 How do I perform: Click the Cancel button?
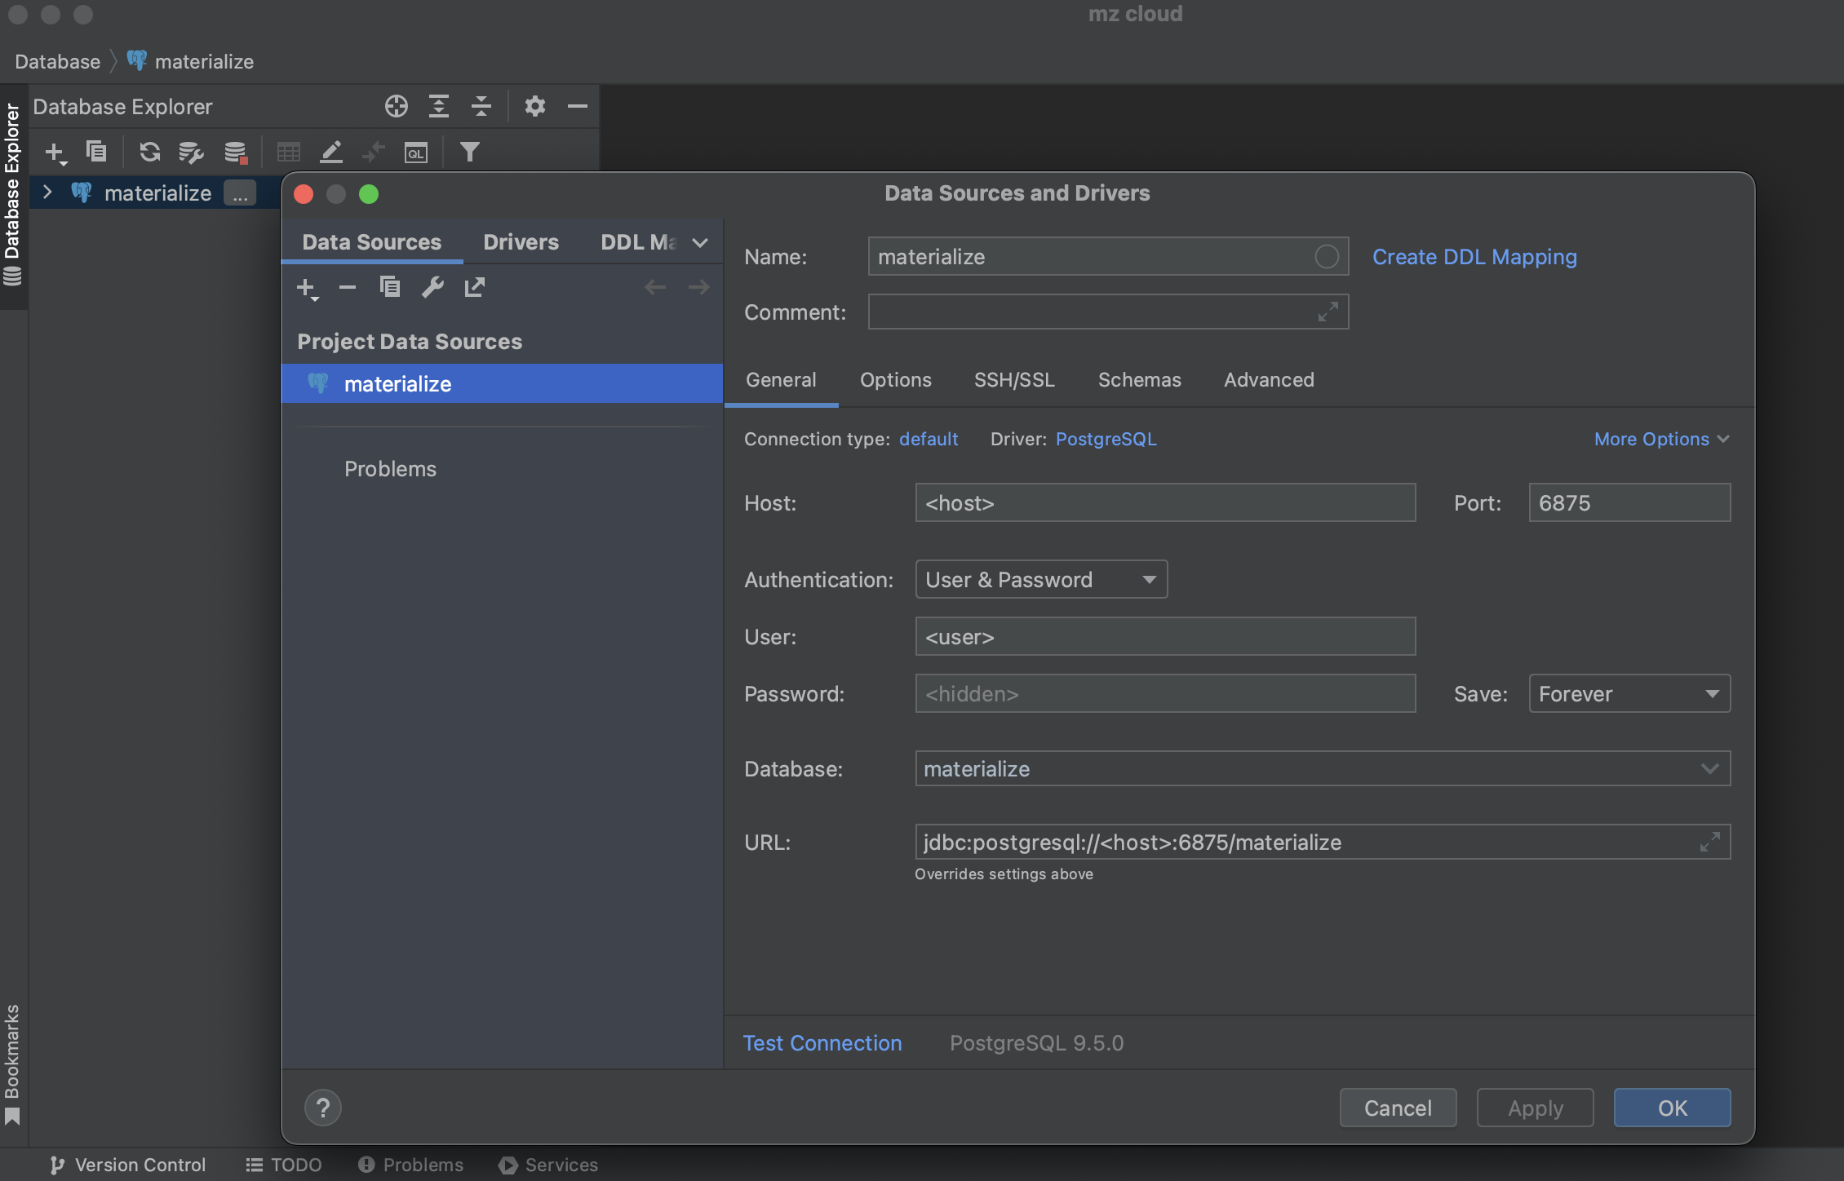coord(1398,1108)
